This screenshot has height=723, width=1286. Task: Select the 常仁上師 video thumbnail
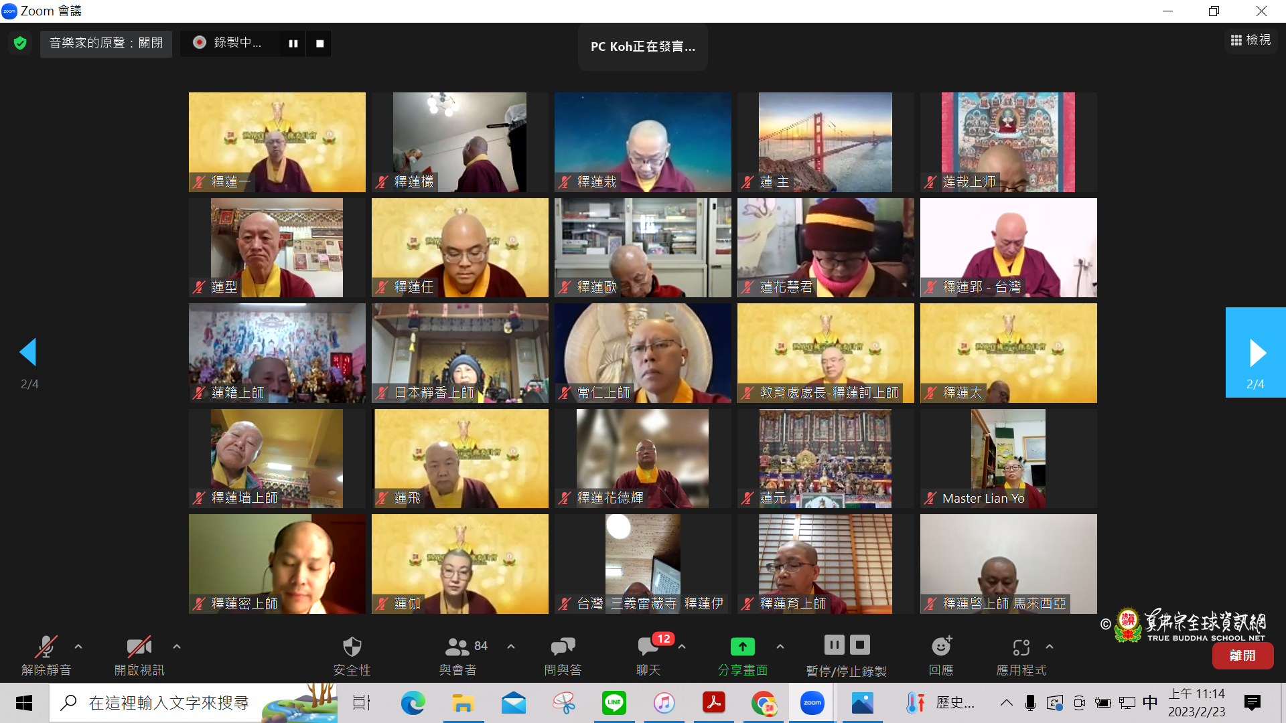coord(642,353)
